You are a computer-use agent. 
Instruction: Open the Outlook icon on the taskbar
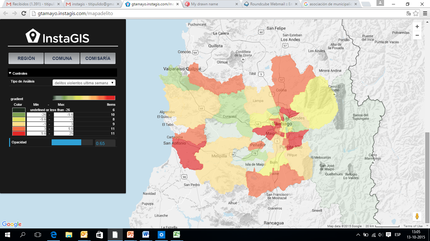coord(84,234)
